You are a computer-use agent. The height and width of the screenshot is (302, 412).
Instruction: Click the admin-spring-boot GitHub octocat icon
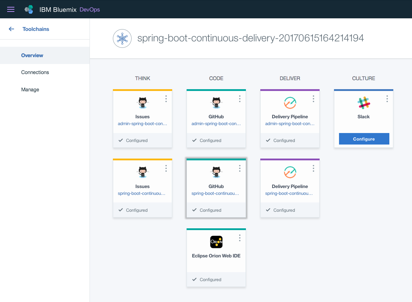click(216, 103)
